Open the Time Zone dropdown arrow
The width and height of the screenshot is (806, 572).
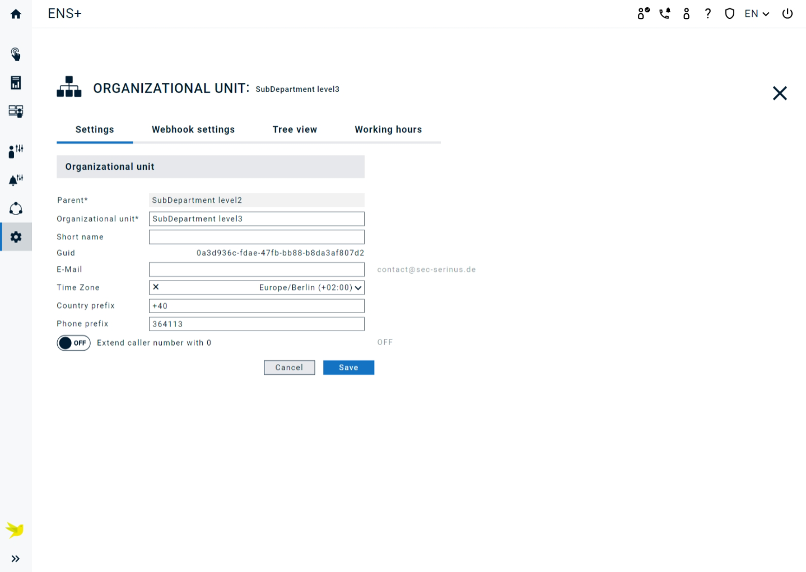pos(358,287)
